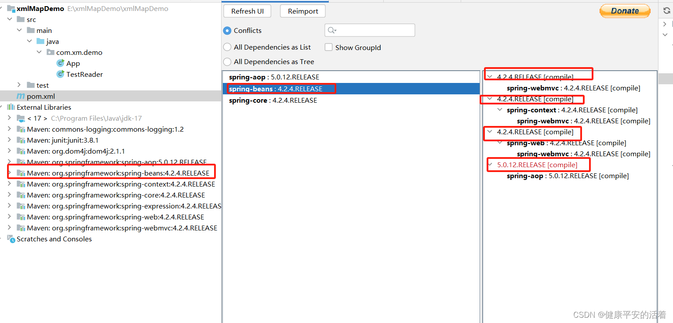
Task: Click the library icon for org.dom4j:dom4j:2.1.1
Action: [x=21, y=151]
